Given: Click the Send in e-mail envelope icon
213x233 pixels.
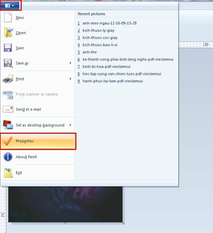Looking at the screenshot, I should 8,109.
